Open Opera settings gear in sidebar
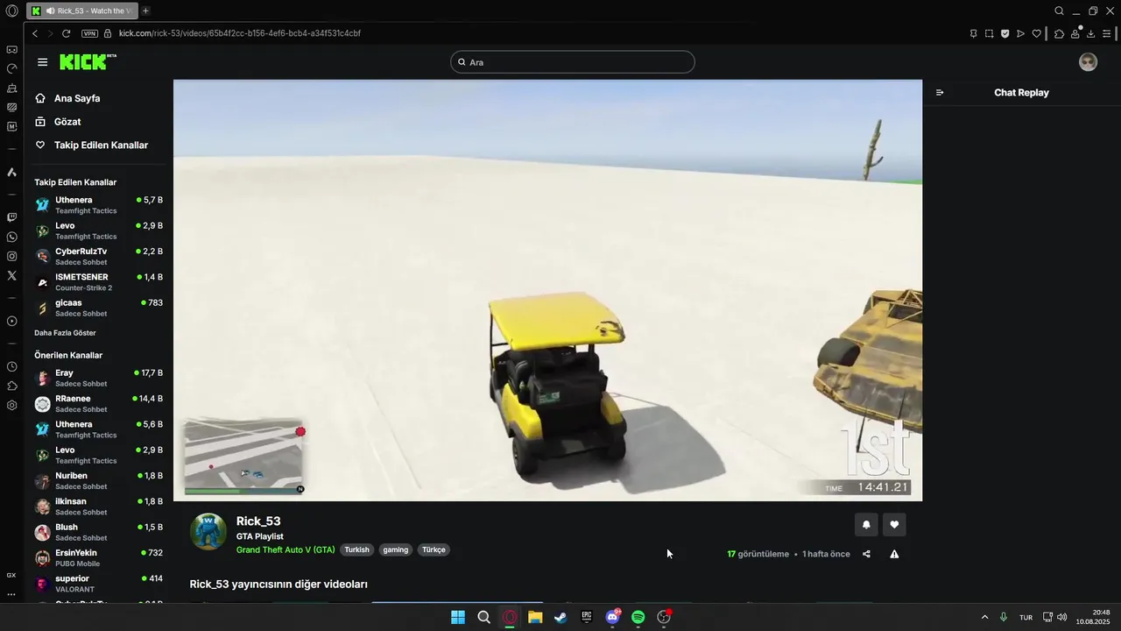The height and width of the screenshot is (631, 1121). click(11, 405)
